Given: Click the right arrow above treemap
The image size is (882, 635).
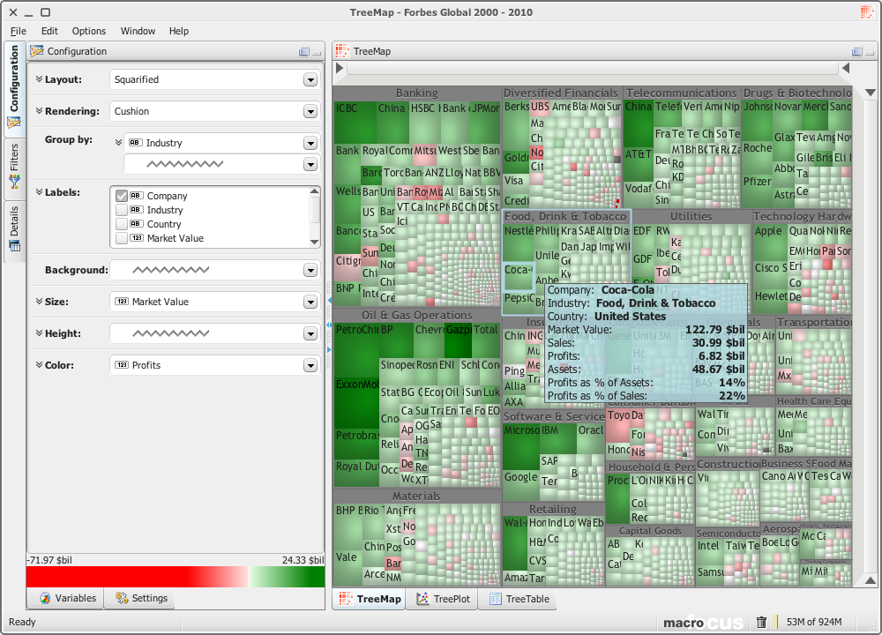Looking at the screenshot, I should 845,69.
